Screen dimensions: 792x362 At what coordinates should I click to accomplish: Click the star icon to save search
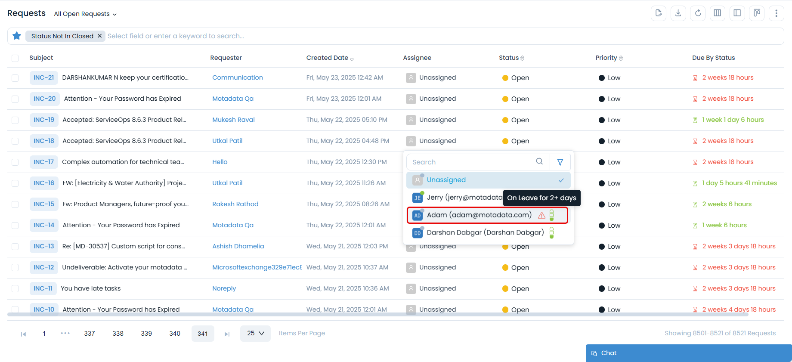pyautogui.click(x=17, y=36)
